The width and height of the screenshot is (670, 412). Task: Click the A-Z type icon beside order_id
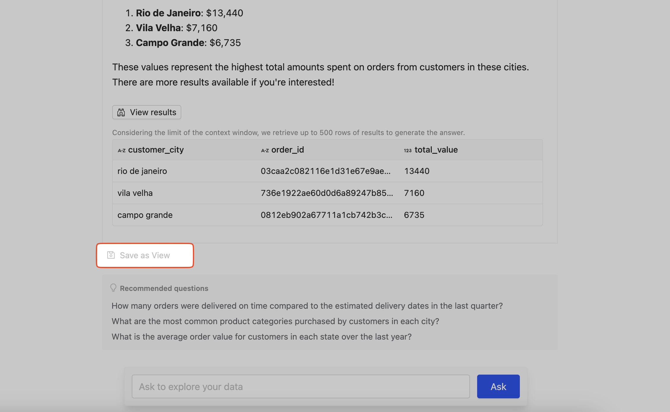pyautogui.click(x=265, y=150)
